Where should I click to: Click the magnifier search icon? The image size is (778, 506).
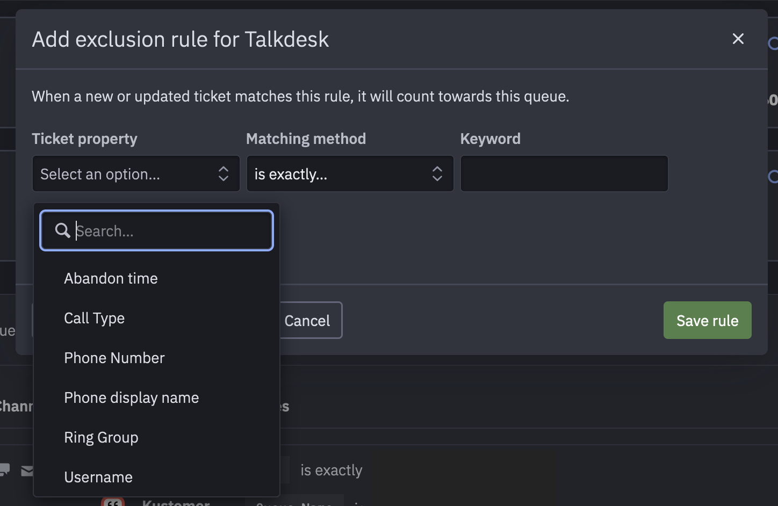(x=62, y=230)
